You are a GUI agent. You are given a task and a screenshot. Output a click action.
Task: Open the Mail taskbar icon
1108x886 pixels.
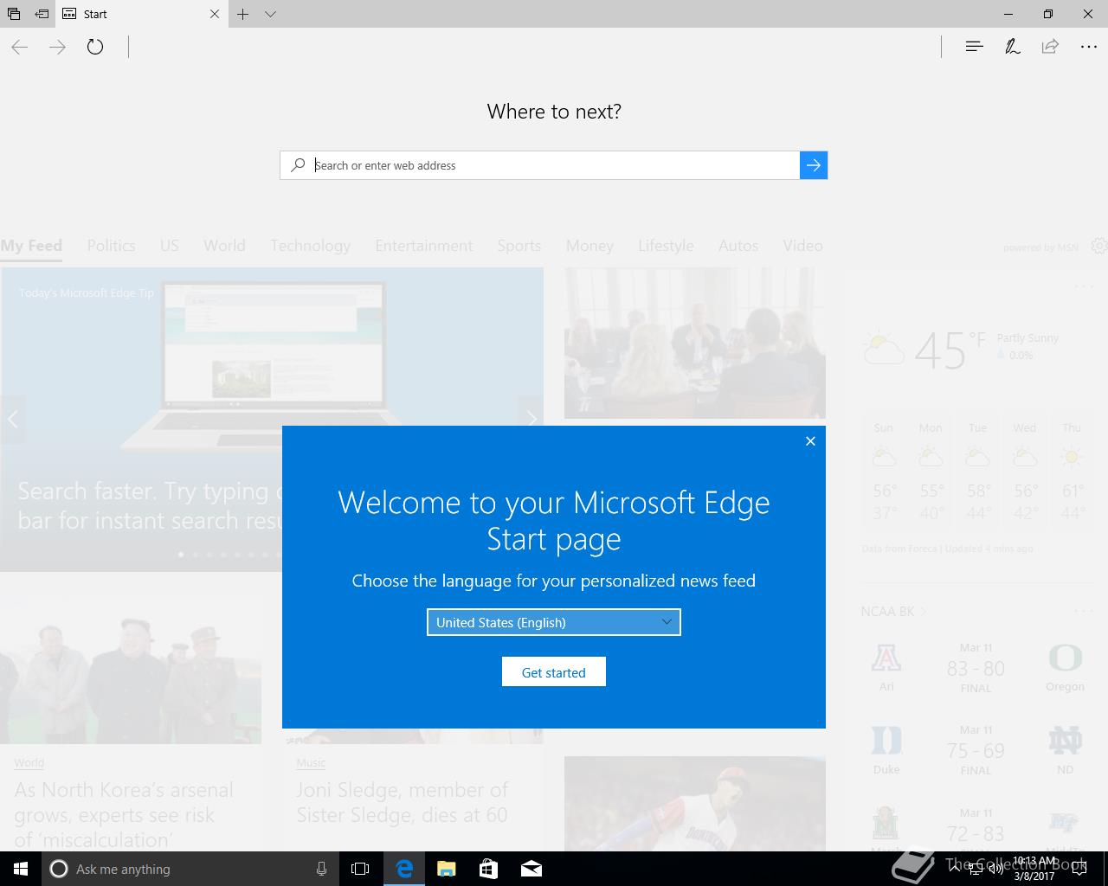[x=531, y=869]
